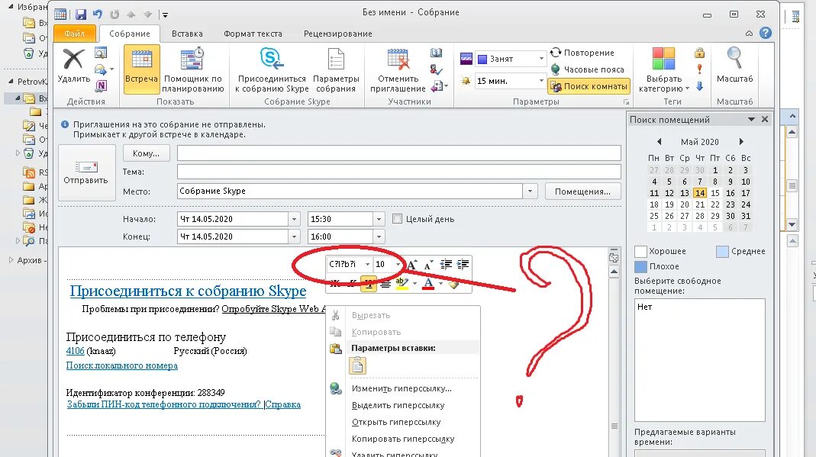
Task: Open the address book icon in Участники
Action: click(436, 53)
